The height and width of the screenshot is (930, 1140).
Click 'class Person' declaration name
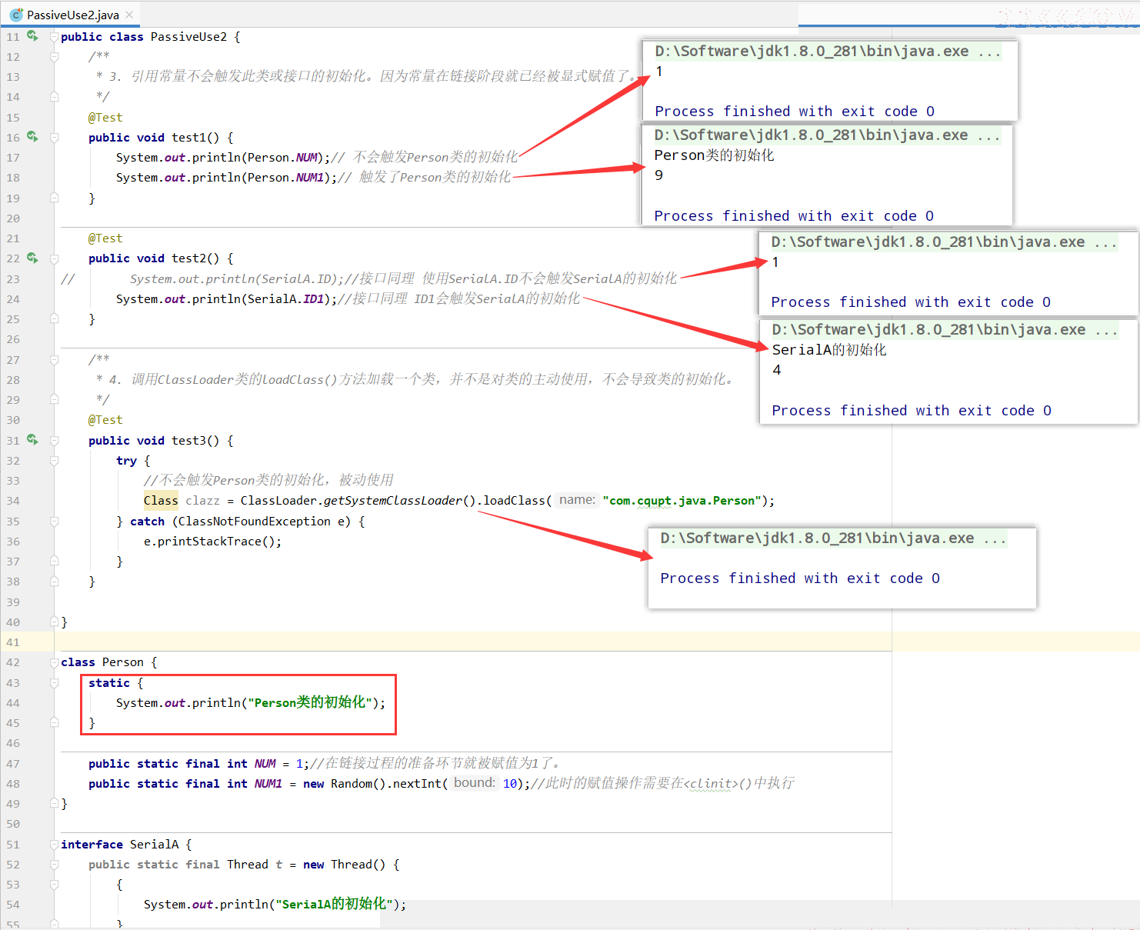(x=123, y=662)
